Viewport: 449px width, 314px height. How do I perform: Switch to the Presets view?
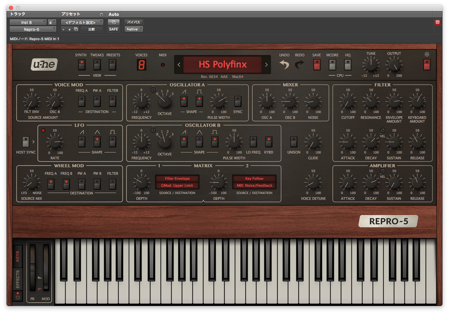pos(113,65)
